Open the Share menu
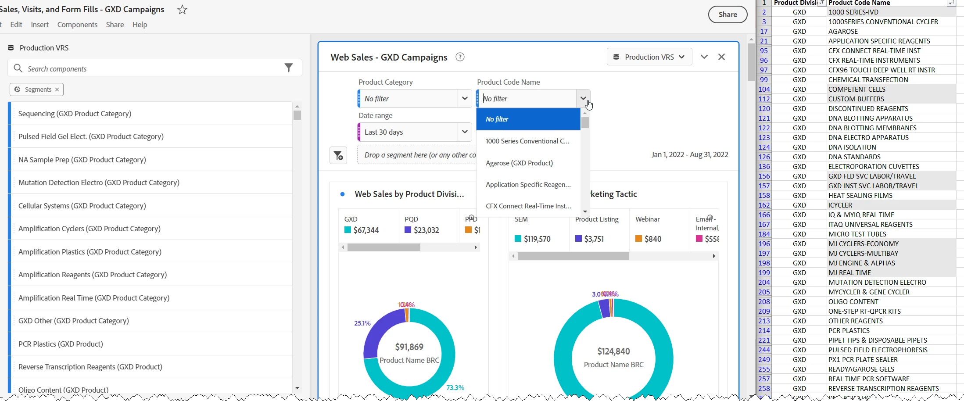Viewport: 964px width, 401px height. pyautogui.click(x=115, y=25)
